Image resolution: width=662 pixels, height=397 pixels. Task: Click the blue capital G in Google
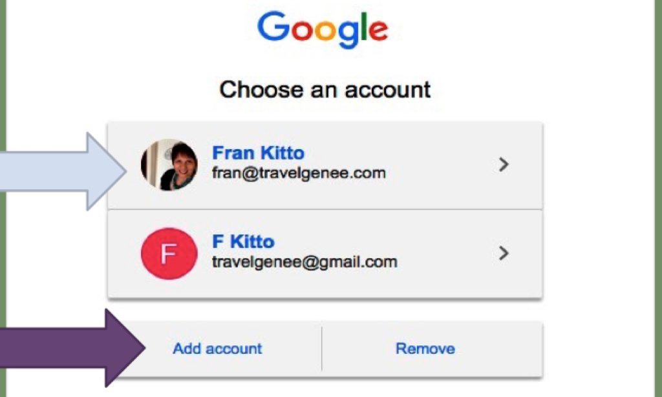273,26
